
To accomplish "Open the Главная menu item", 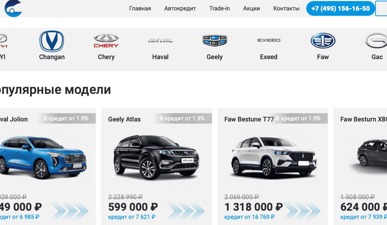I will click(x=140, y=8).
